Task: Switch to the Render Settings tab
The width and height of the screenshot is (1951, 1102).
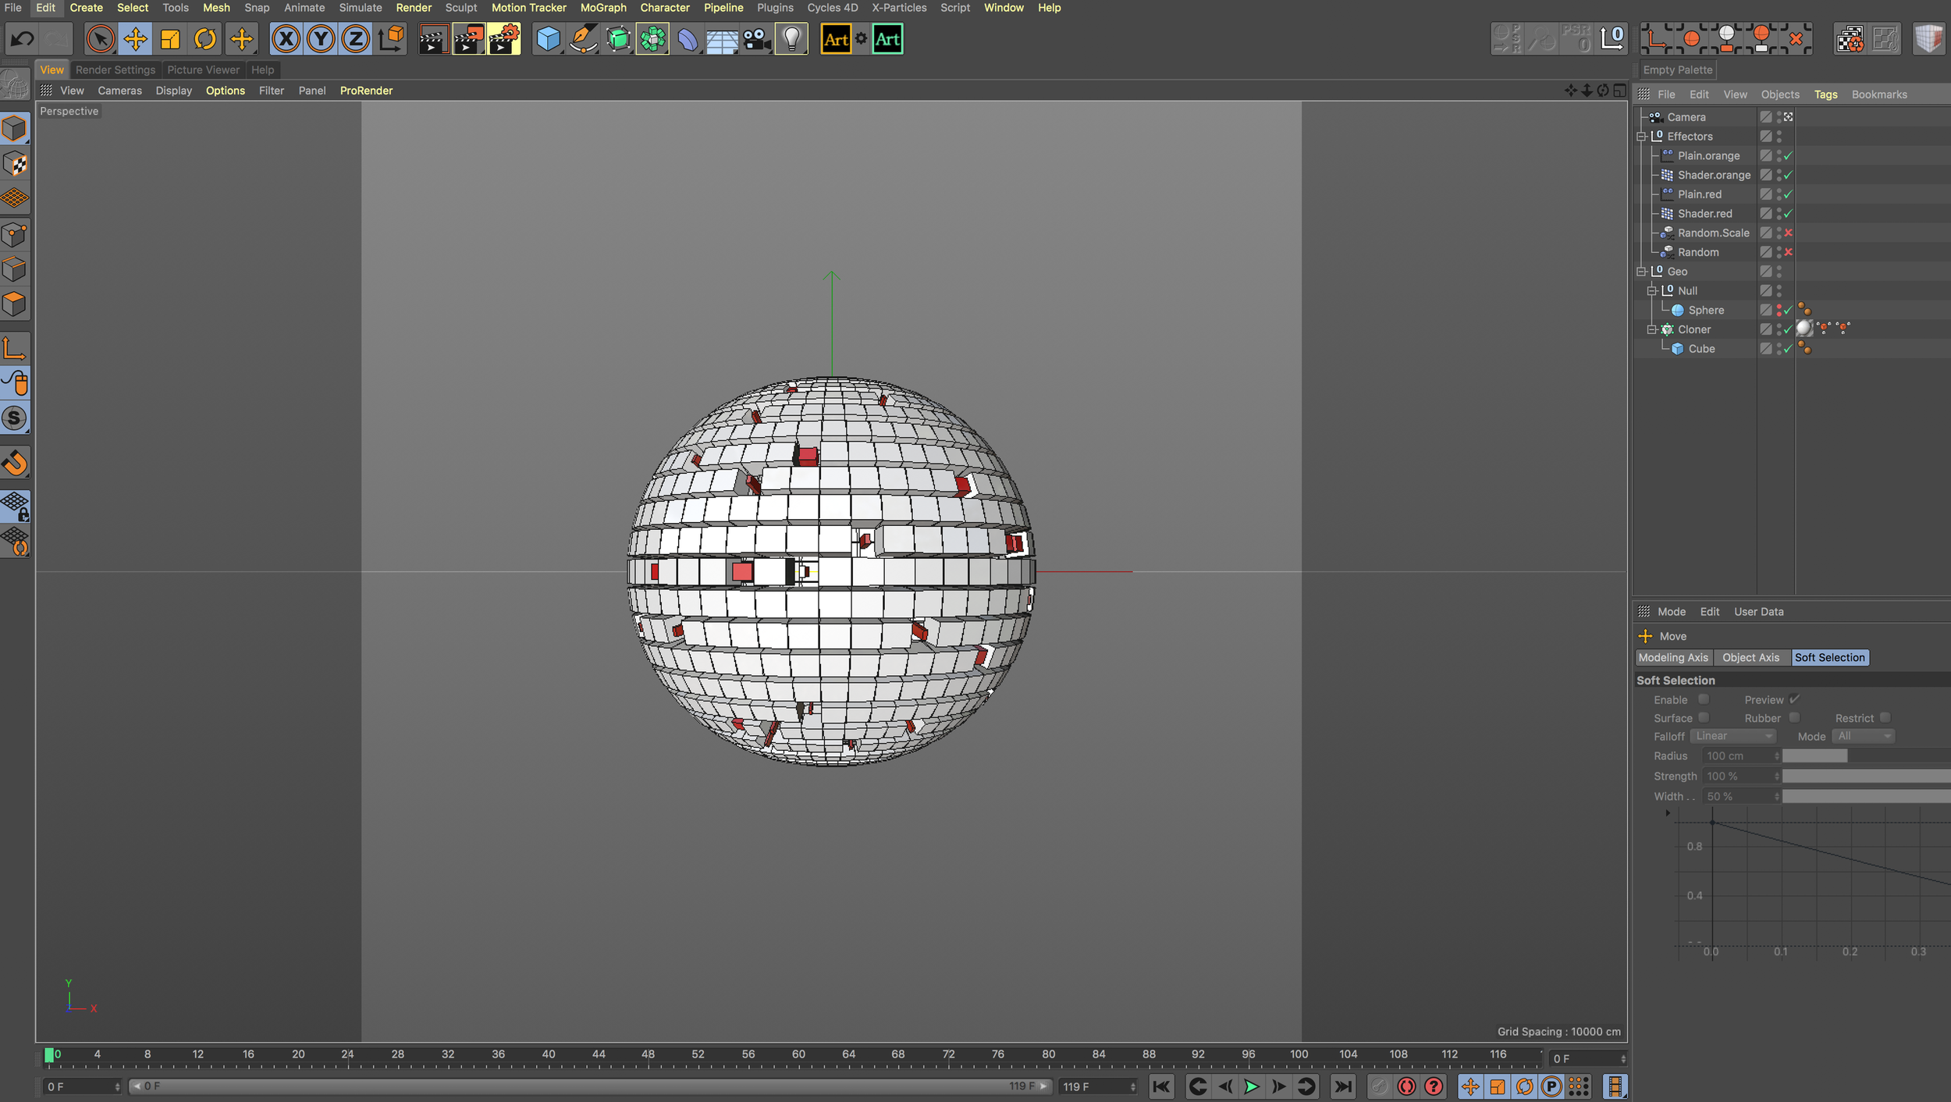Action: tap(115, 70)
